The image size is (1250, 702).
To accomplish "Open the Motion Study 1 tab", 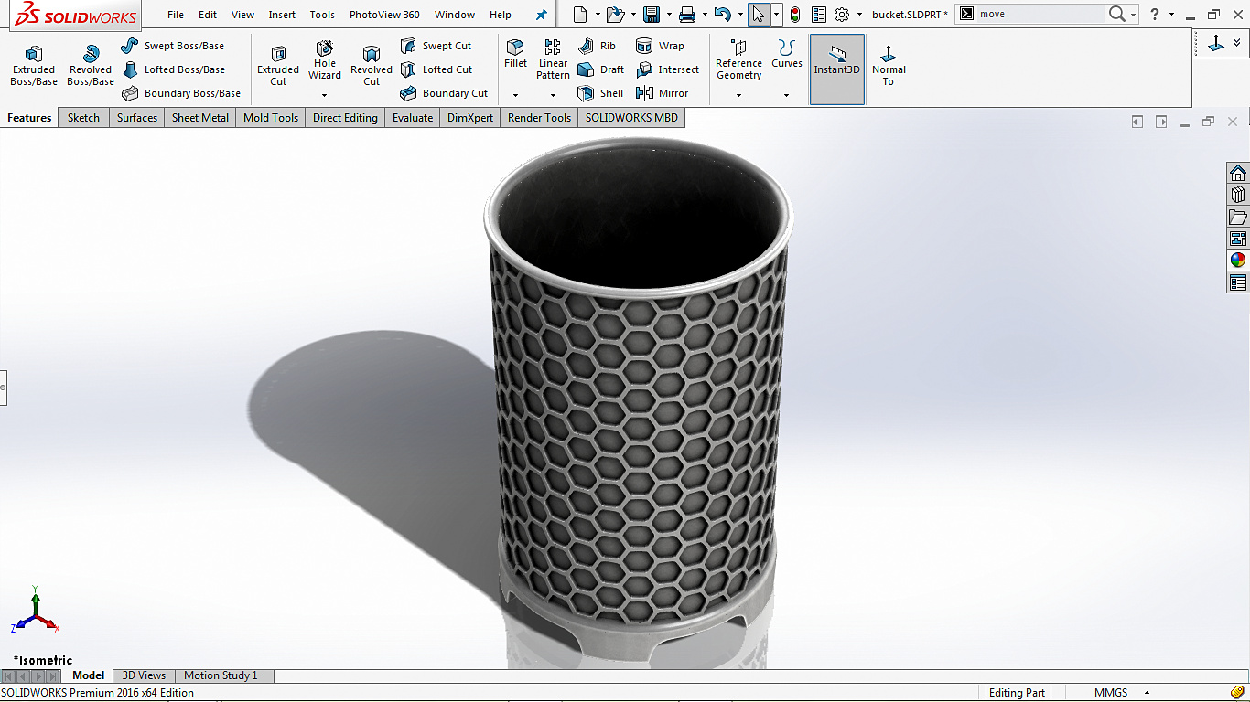I will coord(221,675).
